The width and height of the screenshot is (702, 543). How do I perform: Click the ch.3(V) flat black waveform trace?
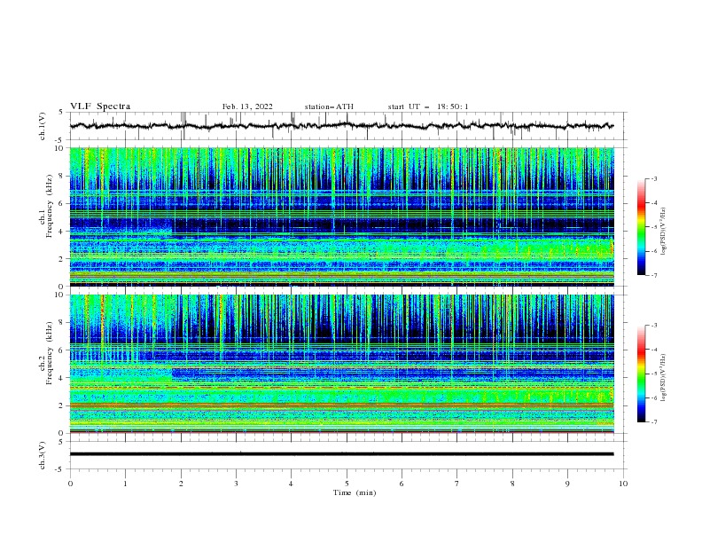[x=341, y=454]
